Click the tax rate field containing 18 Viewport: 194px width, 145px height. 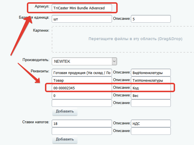(82, 124)
